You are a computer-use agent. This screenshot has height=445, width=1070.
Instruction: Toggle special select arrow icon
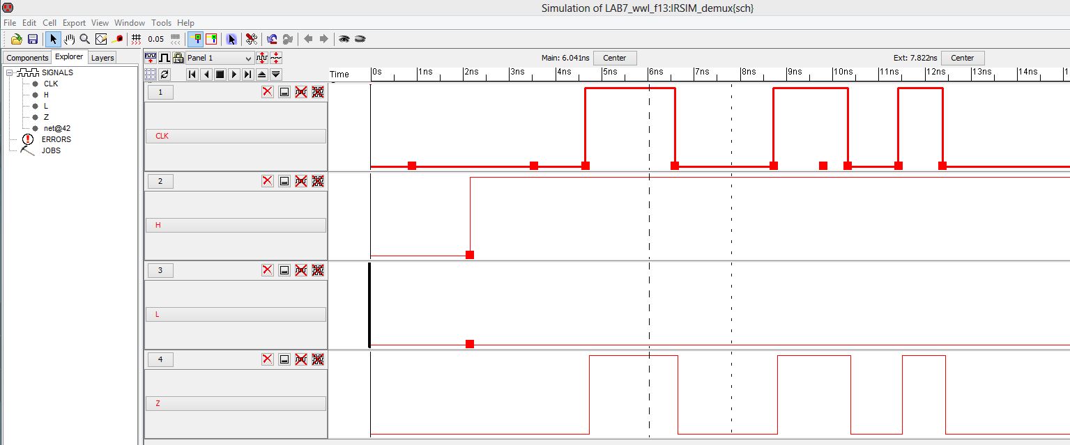pyautogui.click(x=231, y=39)
